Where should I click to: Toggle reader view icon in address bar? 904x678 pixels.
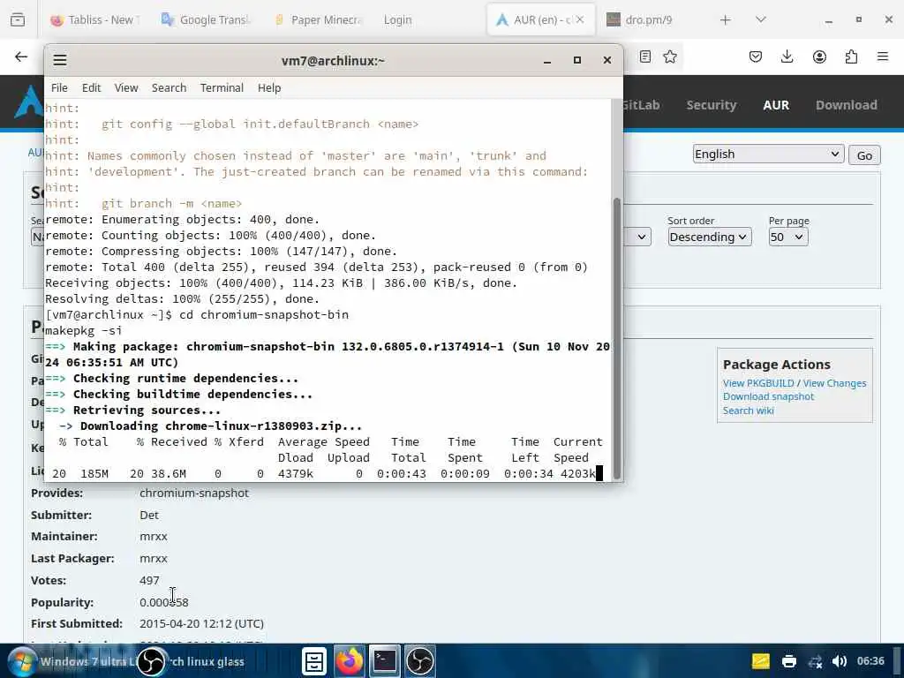coord(645,56)
